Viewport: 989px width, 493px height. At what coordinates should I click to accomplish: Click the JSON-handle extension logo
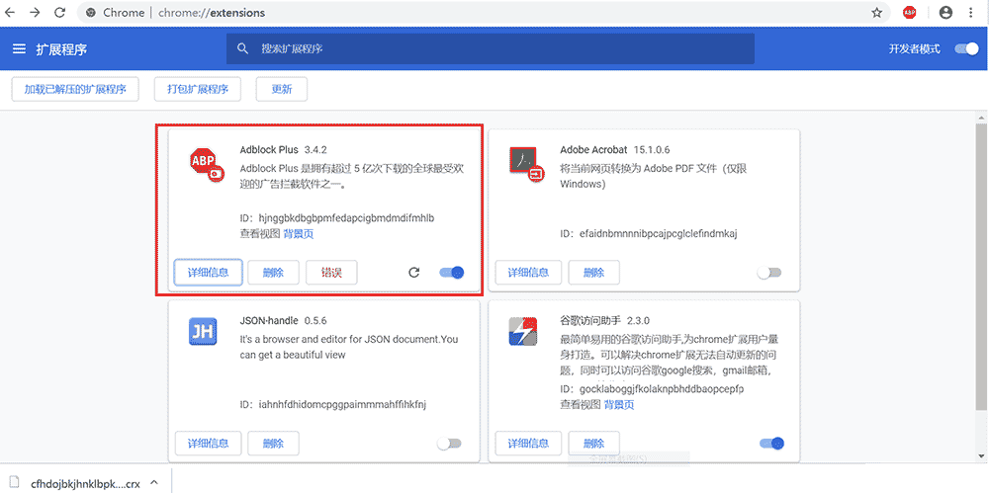click(x=203, y=332)
